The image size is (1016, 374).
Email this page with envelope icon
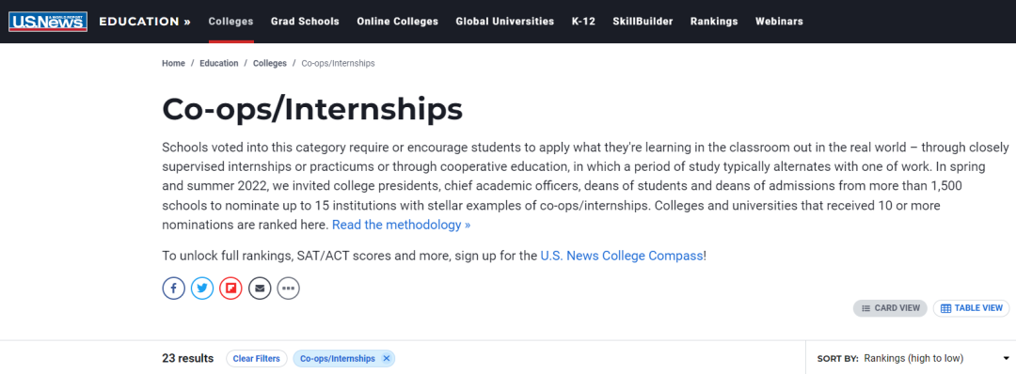click(260, 288)
